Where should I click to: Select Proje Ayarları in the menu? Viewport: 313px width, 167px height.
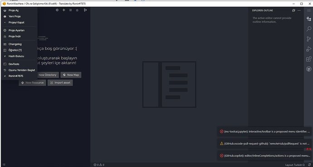(x=19, y=30)
